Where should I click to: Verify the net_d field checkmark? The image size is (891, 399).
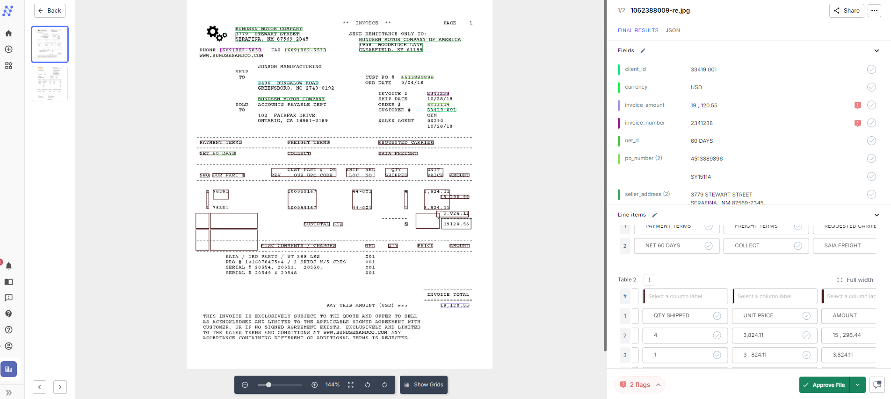871,140
